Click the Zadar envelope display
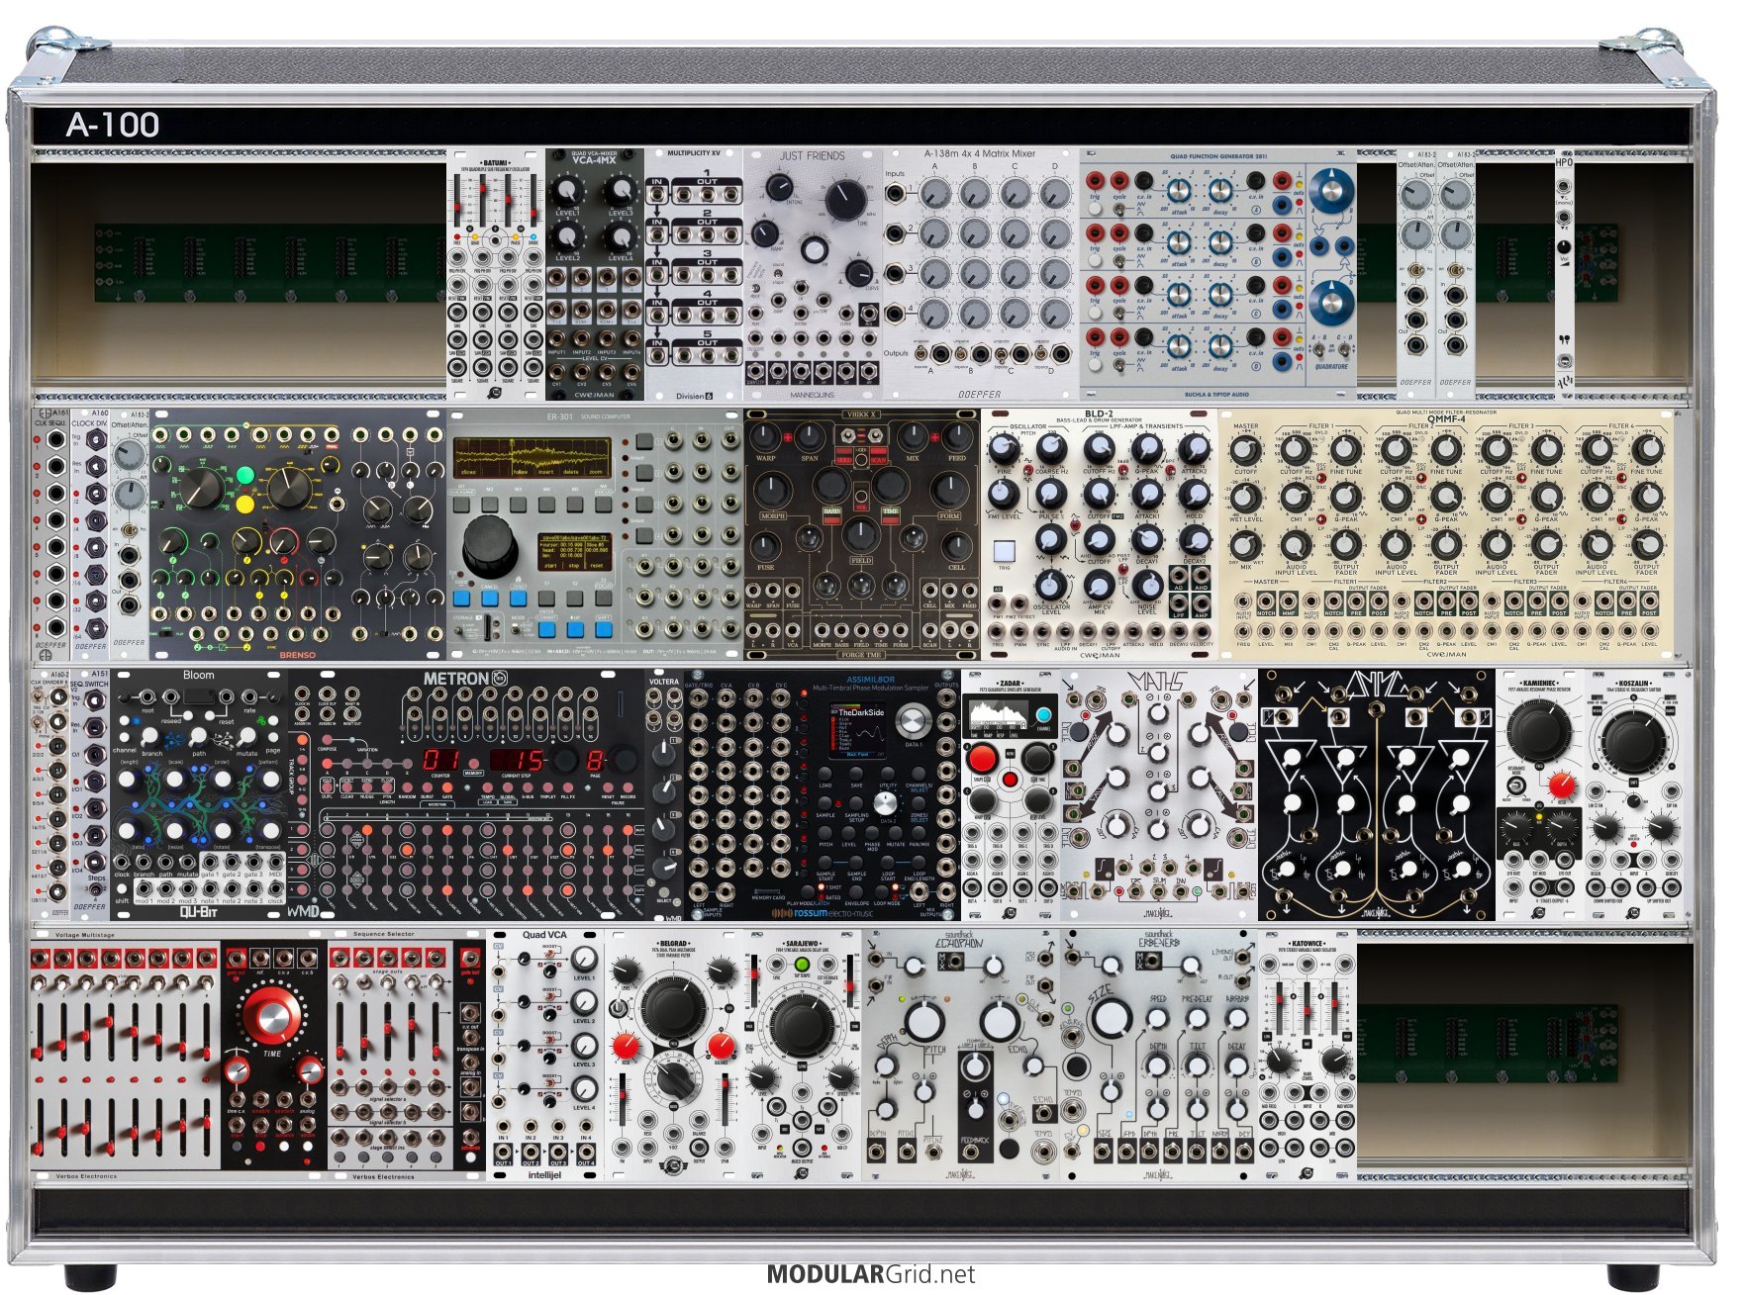 click(x=999, y=715)
